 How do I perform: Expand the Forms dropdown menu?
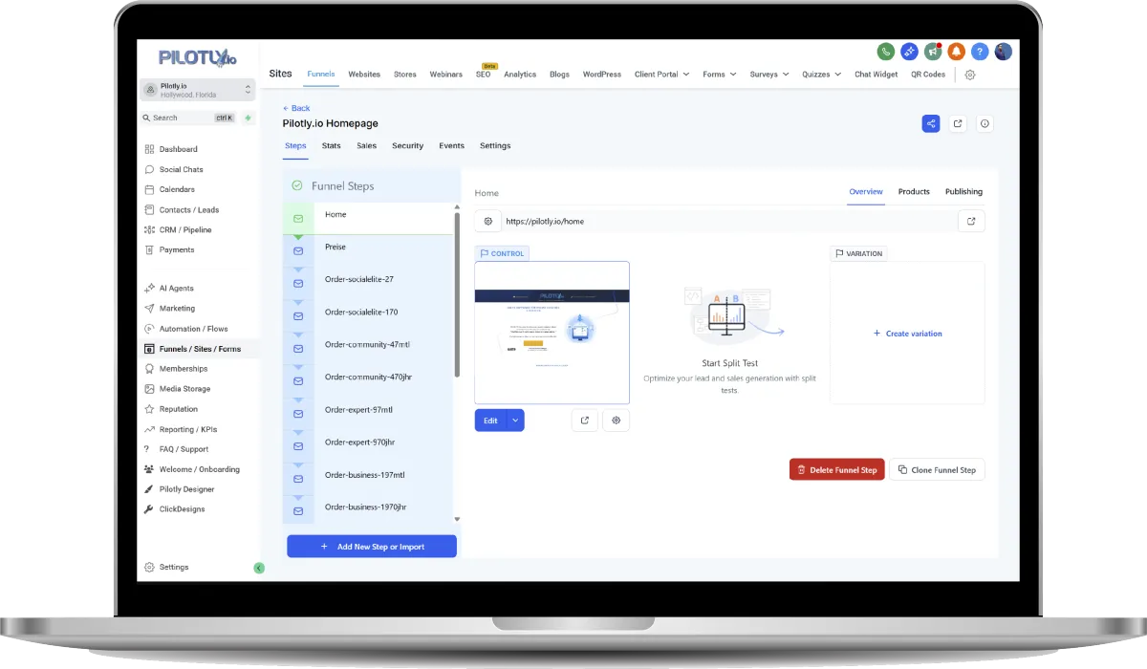719,75
